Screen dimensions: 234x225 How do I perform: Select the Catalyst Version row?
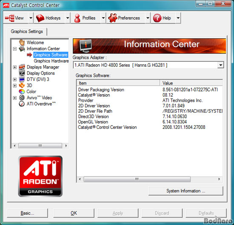[149, 95]
